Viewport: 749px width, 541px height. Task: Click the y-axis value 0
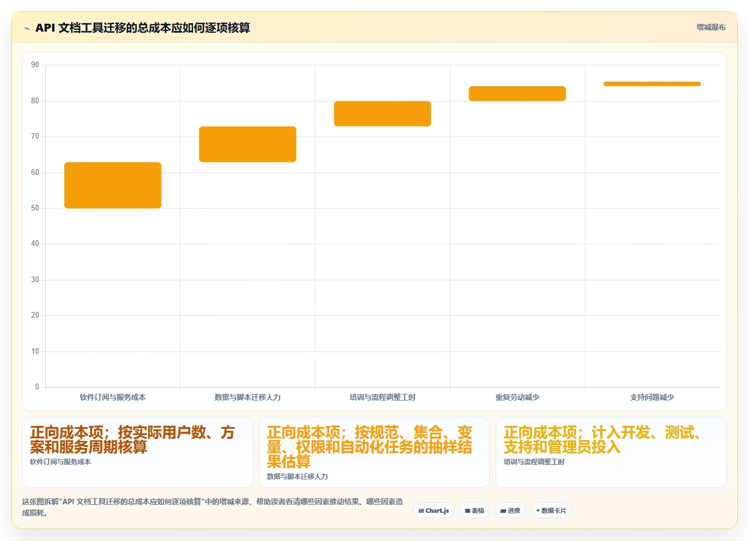pyautogui.click(x=37, y=387)
